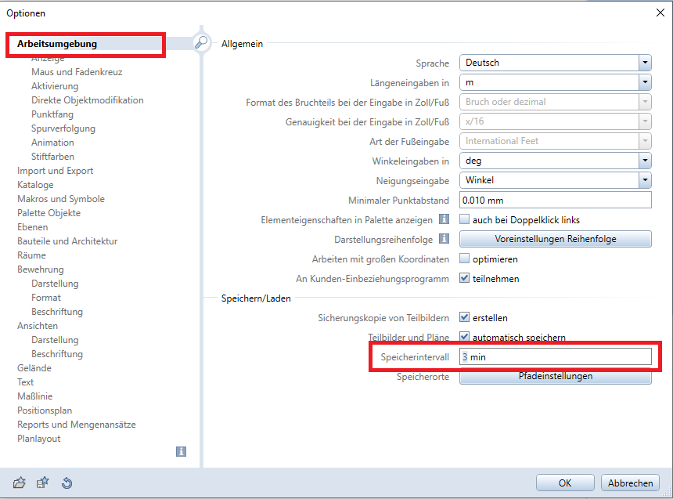Click info icon next to Elementeigenschaften in Palette anzeigen
673x499 pixels.
click(444, 220)
